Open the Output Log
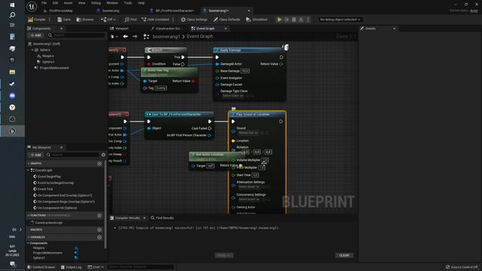Image resolution: width=482 pixels, height=271 pixels. 72,267
